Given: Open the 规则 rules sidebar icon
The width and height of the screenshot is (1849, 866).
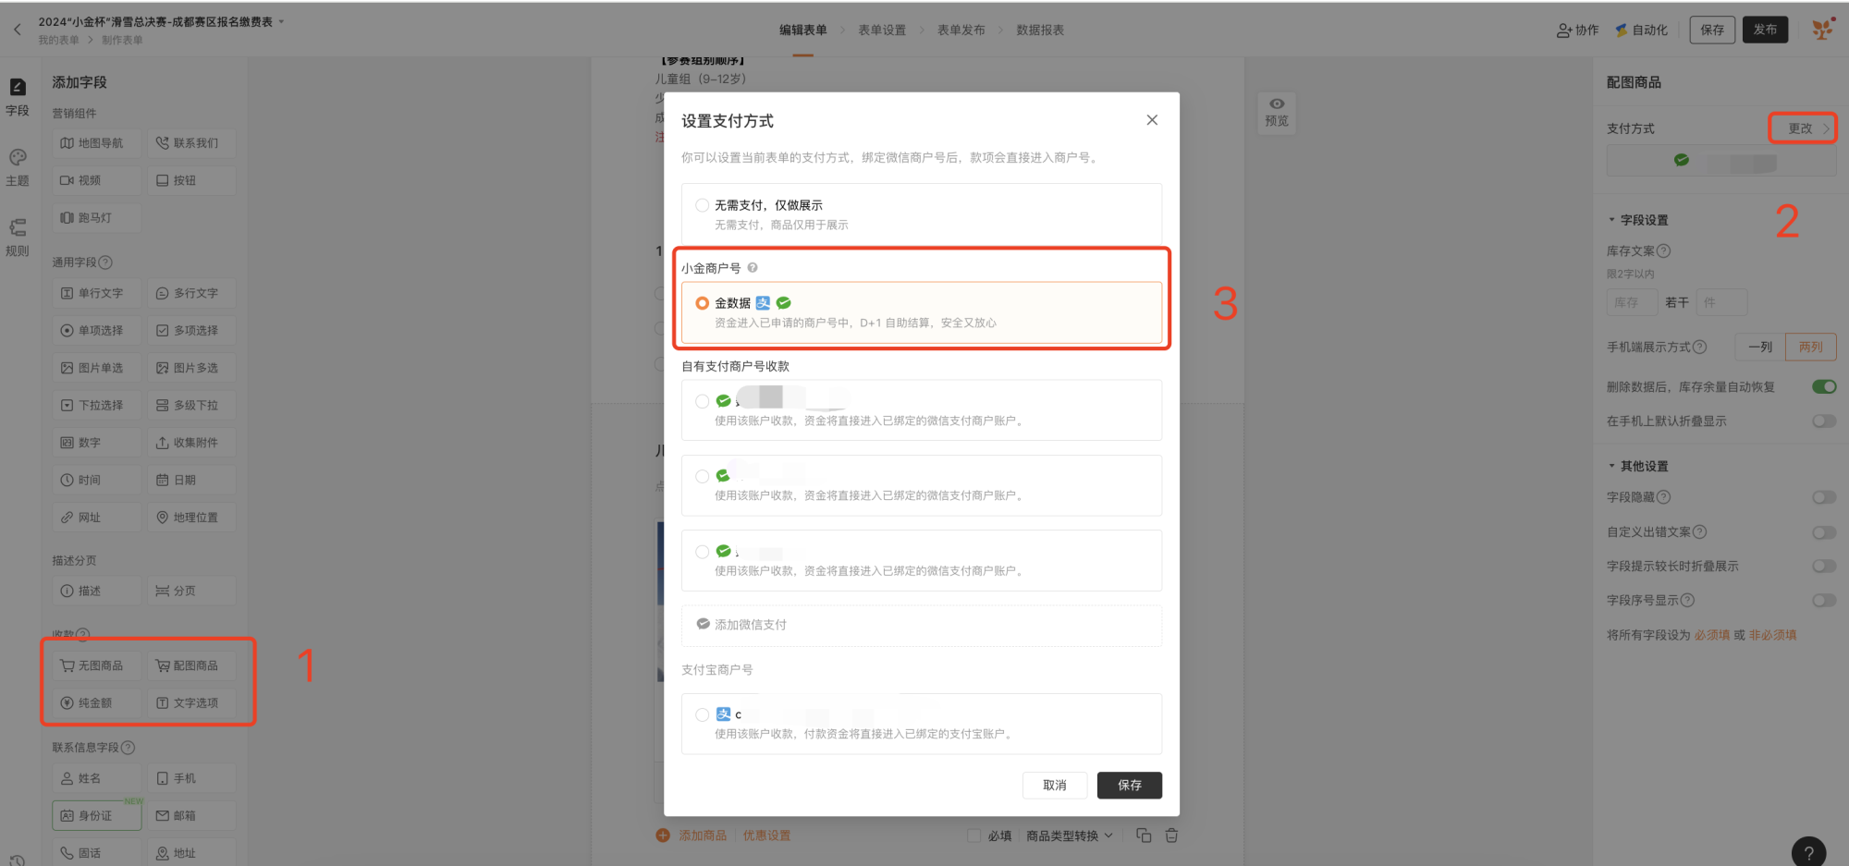Looking at the screenshot, I should [x=18, y=238].
